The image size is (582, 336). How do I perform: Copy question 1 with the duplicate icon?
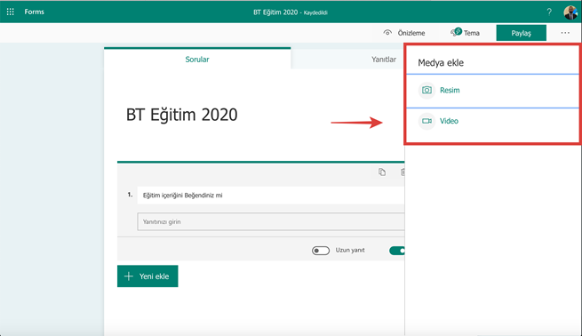click(382, 172)
